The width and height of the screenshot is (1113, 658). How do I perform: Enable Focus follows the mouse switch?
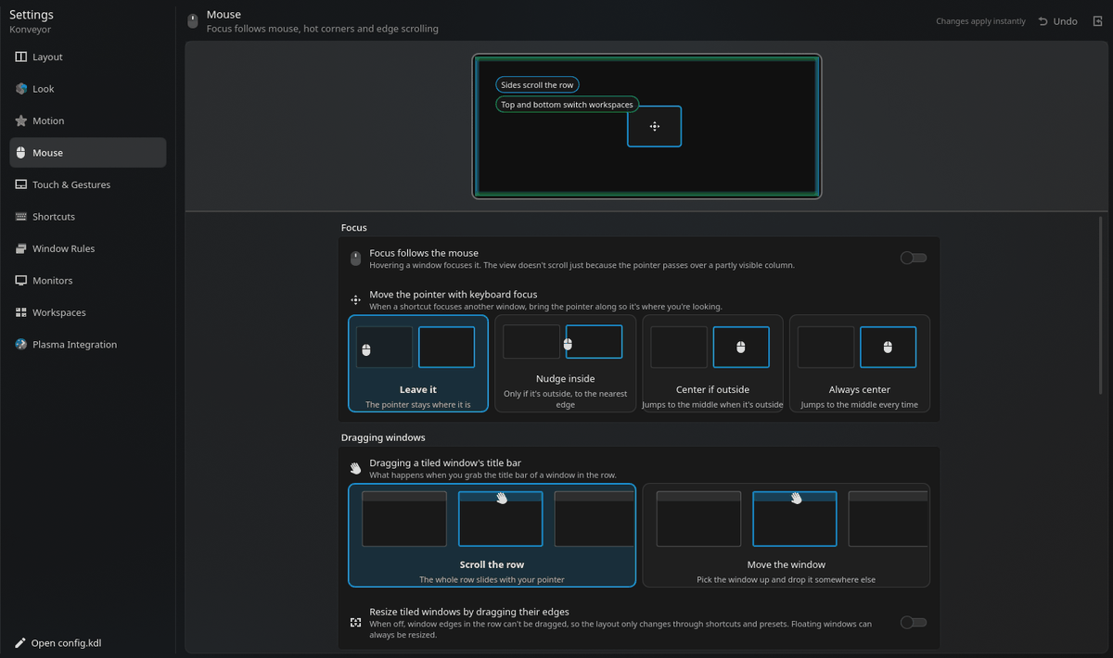[914, 258]
